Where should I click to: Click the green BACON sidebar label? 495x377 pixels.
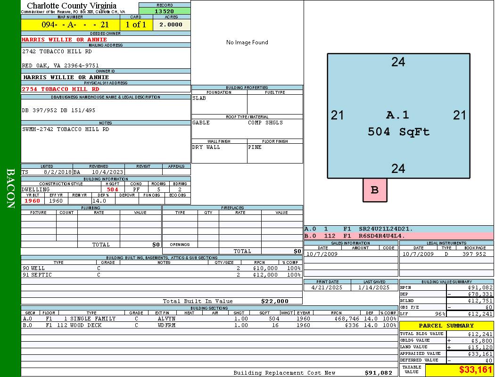point(10,188)
